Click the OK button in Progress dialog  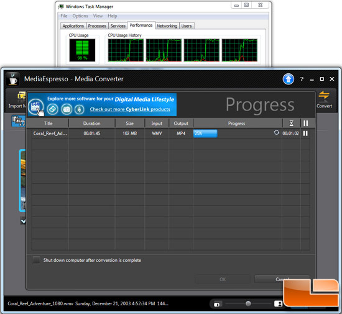point(223,279)
